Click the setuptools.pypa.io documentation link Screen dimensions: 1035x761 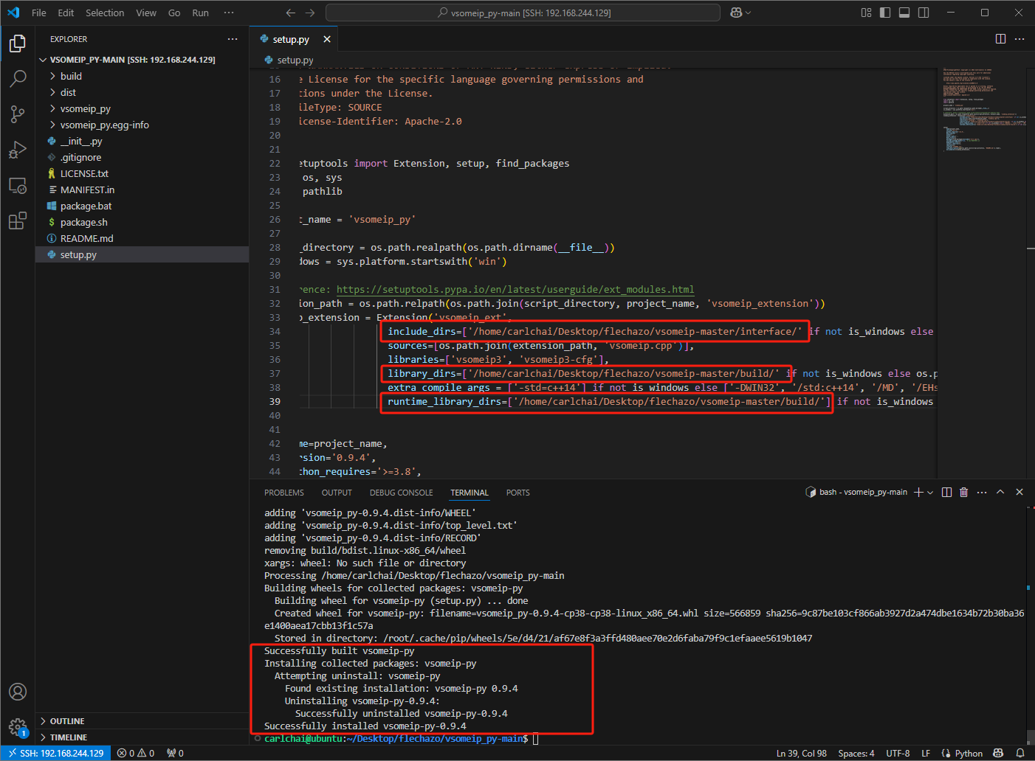pyautogui.click(x=515, y=289)
